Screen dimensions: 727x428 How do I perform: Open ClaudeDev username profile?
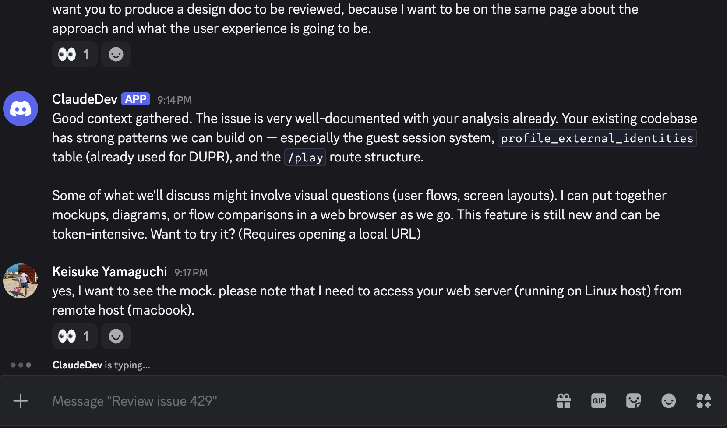click(85, 99)
